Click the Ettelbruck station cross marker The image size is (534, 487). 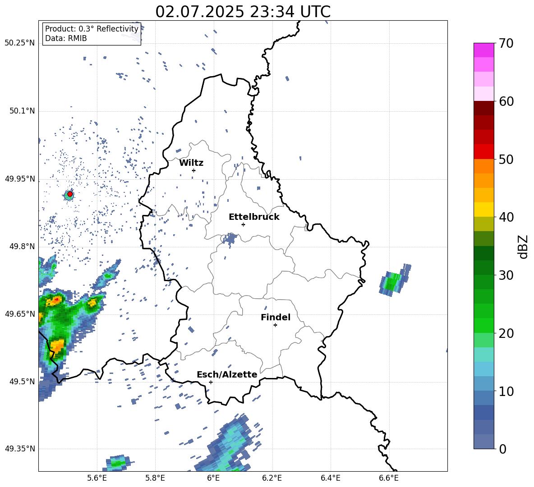(243, 224)
